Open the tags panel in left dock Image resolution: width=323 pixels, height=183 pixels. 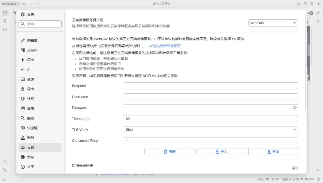click(5, 170)
